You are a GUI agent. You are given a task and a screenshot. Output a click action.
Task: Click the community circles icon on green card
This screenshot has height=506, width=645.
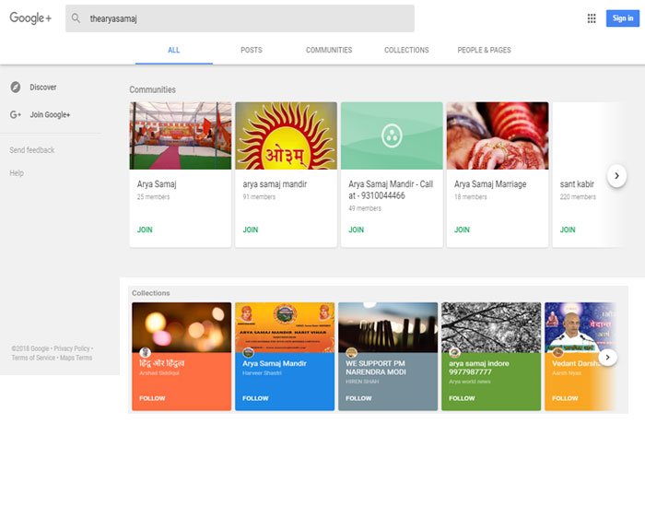[x=392, y=135]
